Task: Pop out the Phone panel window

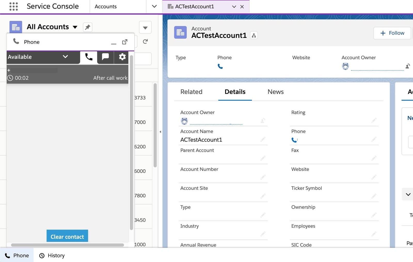Action: pos(125,42)
